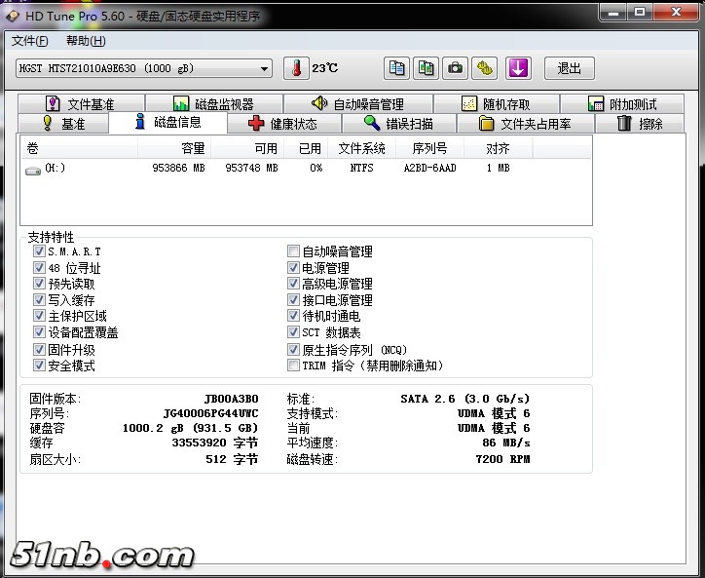Switch to the 文件夹占用率 tab
The image size is (705, 578).
tap(526, 124)
